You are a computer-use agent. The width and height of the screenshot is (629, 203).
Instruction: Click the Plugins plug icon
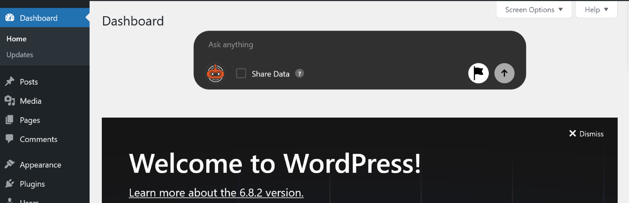(x=10, y=184)
